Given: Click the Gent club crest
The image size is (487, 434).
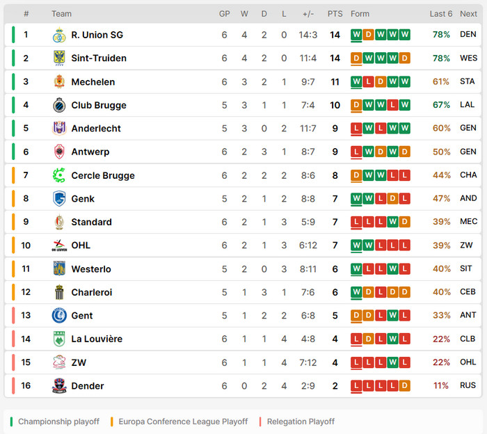Looking at the screenshot, I should (x=59, y=315).
